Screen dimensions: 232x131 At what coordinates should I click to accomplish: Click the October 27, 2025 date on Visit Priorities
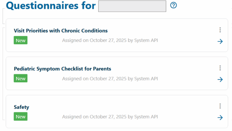tap(108, 40)
